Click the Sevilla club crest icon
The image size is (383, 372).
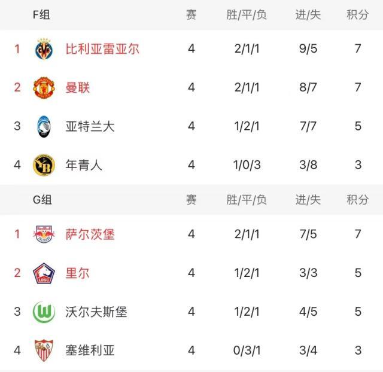(44, 350)
